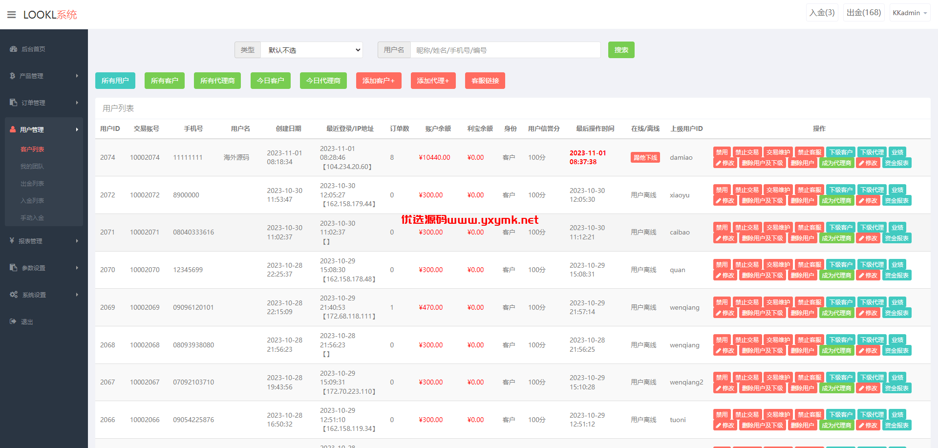Show 所有用户 list

point(115,81)
